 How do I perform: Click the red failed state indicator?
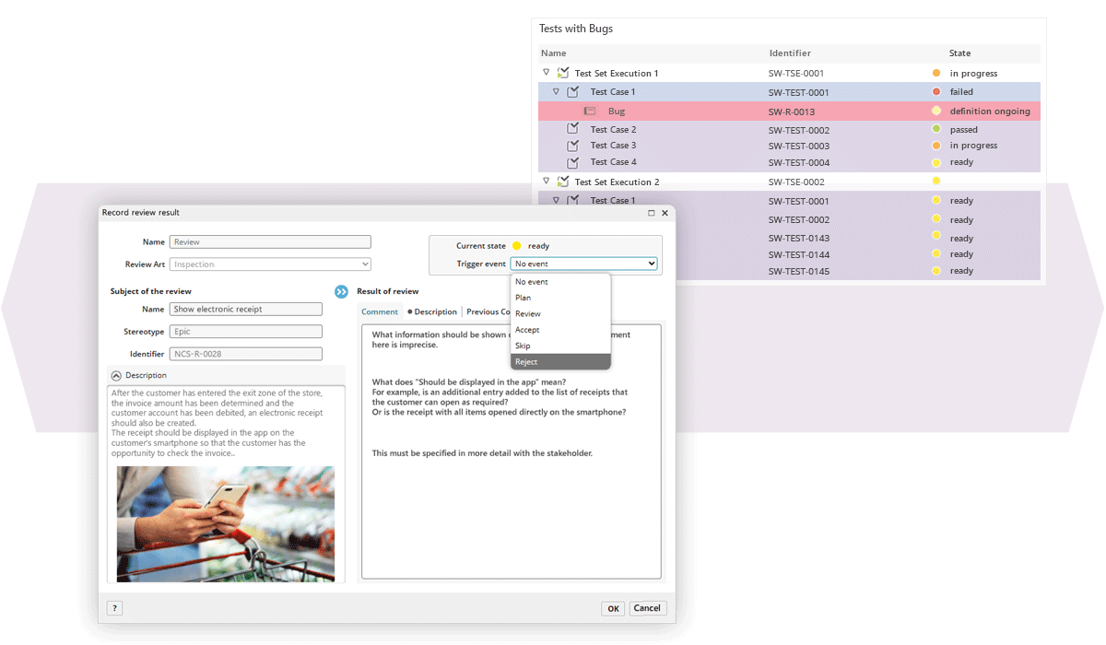[936, 92]
